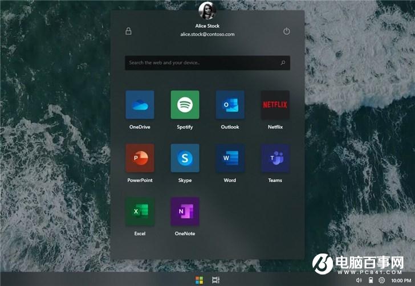Image resolution: width=415 pixels, height=286 pixels.
Task: Click the lock icon to lock device
Action: [128, 31]
